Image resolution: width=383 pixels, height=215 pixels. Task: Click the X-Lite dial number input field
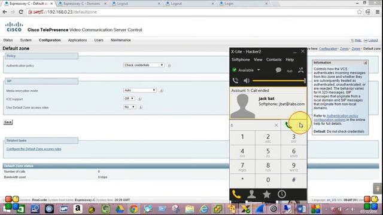251,125
